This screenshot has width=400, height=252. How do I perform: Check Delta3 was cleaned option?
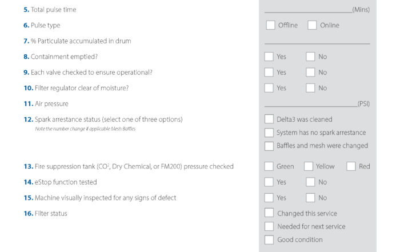point(269,119)
